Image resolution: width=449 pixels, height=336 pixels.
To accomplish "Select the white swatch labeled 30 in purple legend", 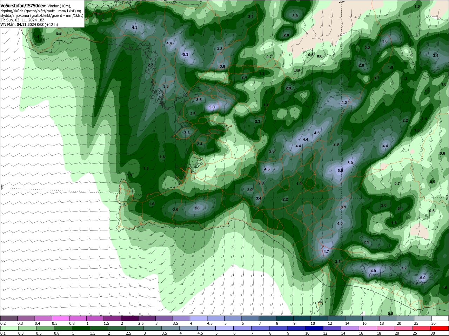I will [x=440, y=318].
